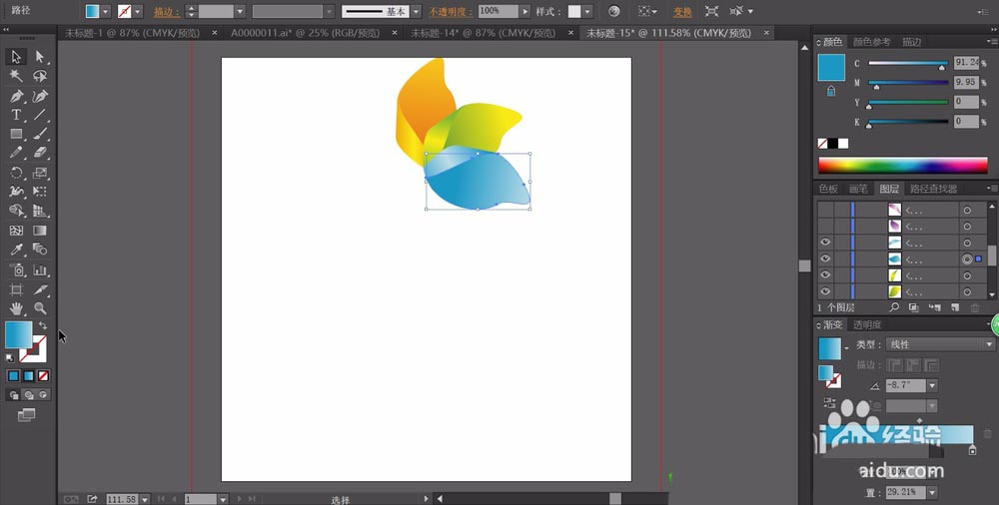999x505 pixels.
Task: Select the Lasso tool
Action: coord(40,76)
